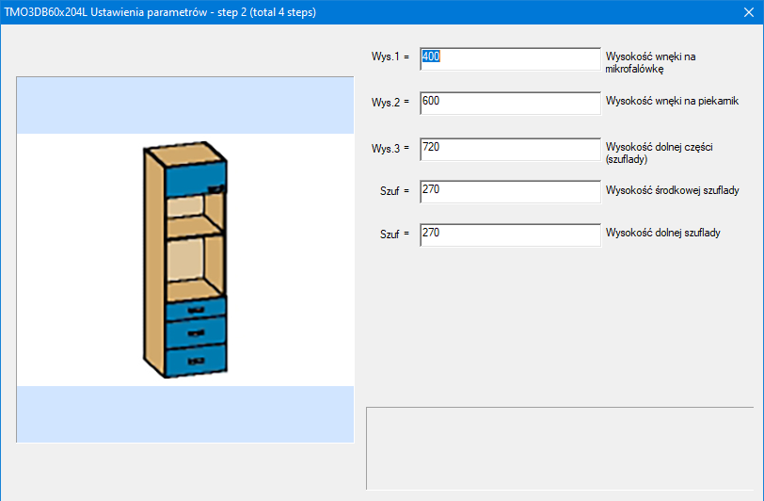Screen dimensions: 764x501
Task: Close the Ustawienia parametrów dialog
Action: 749,12
